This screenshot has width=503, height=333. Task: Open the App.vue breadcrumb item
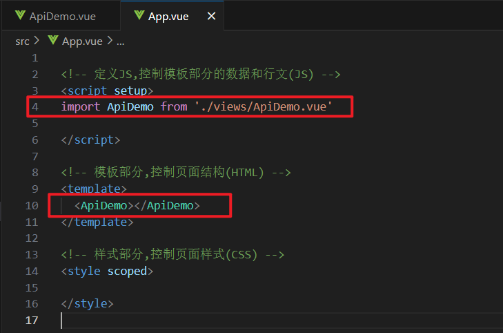pyautogui.click(x=82, y=41)
